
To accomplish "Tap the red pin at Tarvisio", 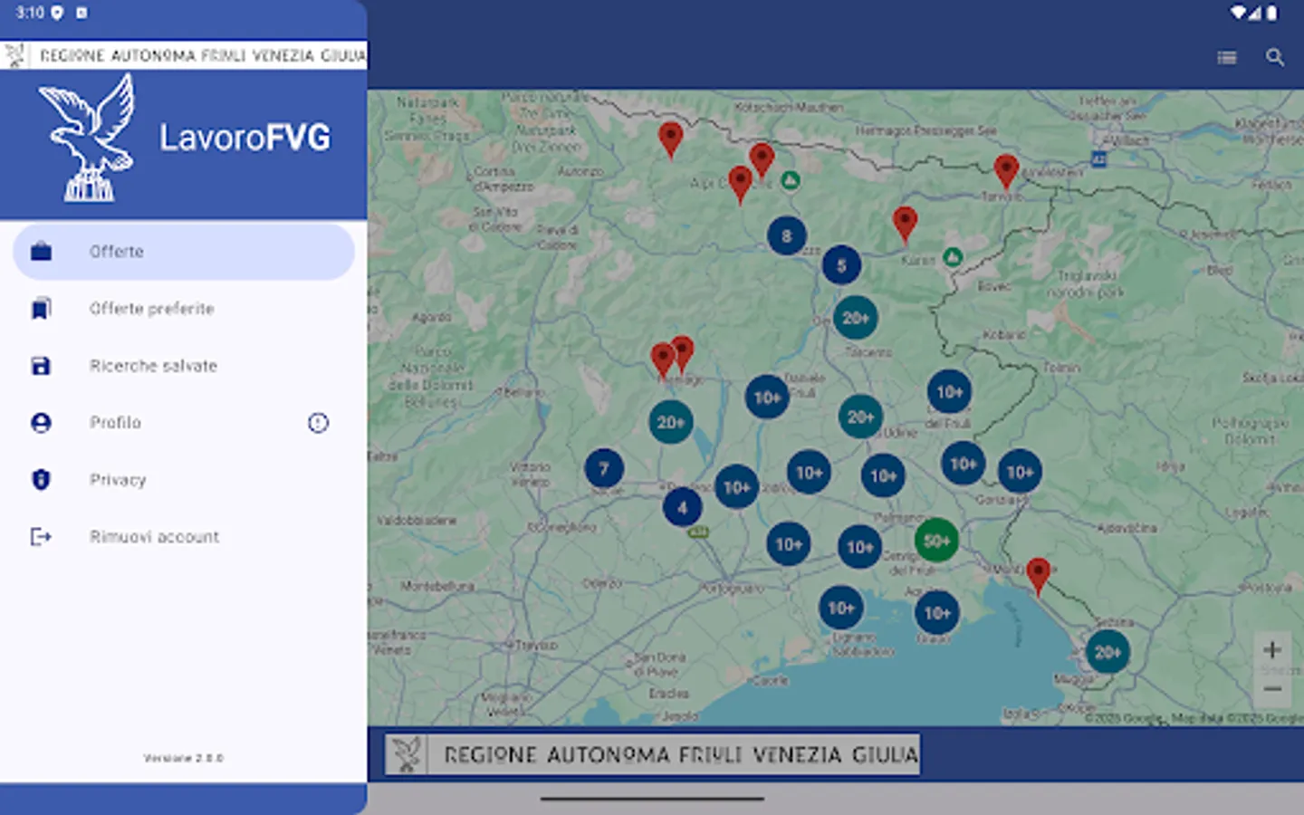I will pyautogui.click(x=1006, y=172).
